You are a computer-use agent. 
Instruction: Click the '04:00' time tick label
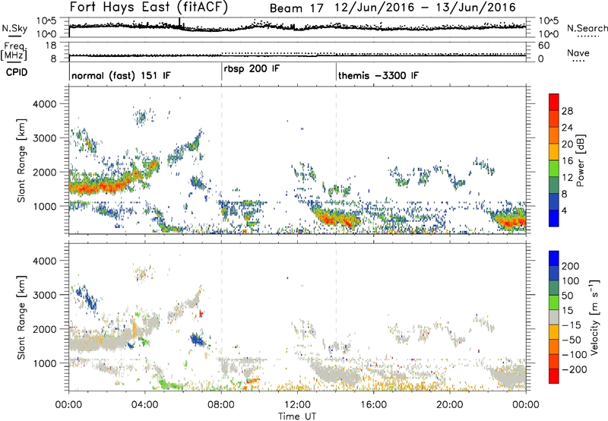click(145, 405)
